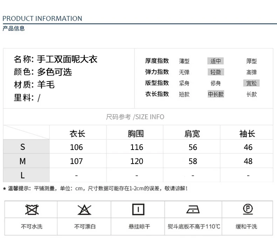
Task: Click the 短款 length option
Action: point(184,94)
